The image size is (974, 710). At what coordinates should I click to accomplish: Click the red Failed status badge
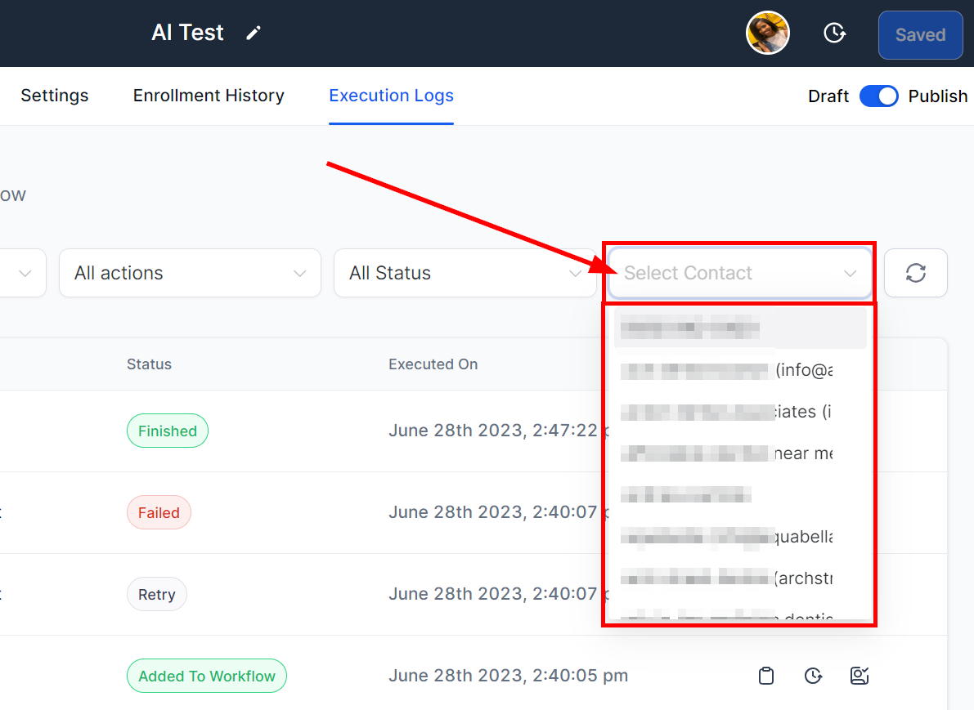coord(159,513)
